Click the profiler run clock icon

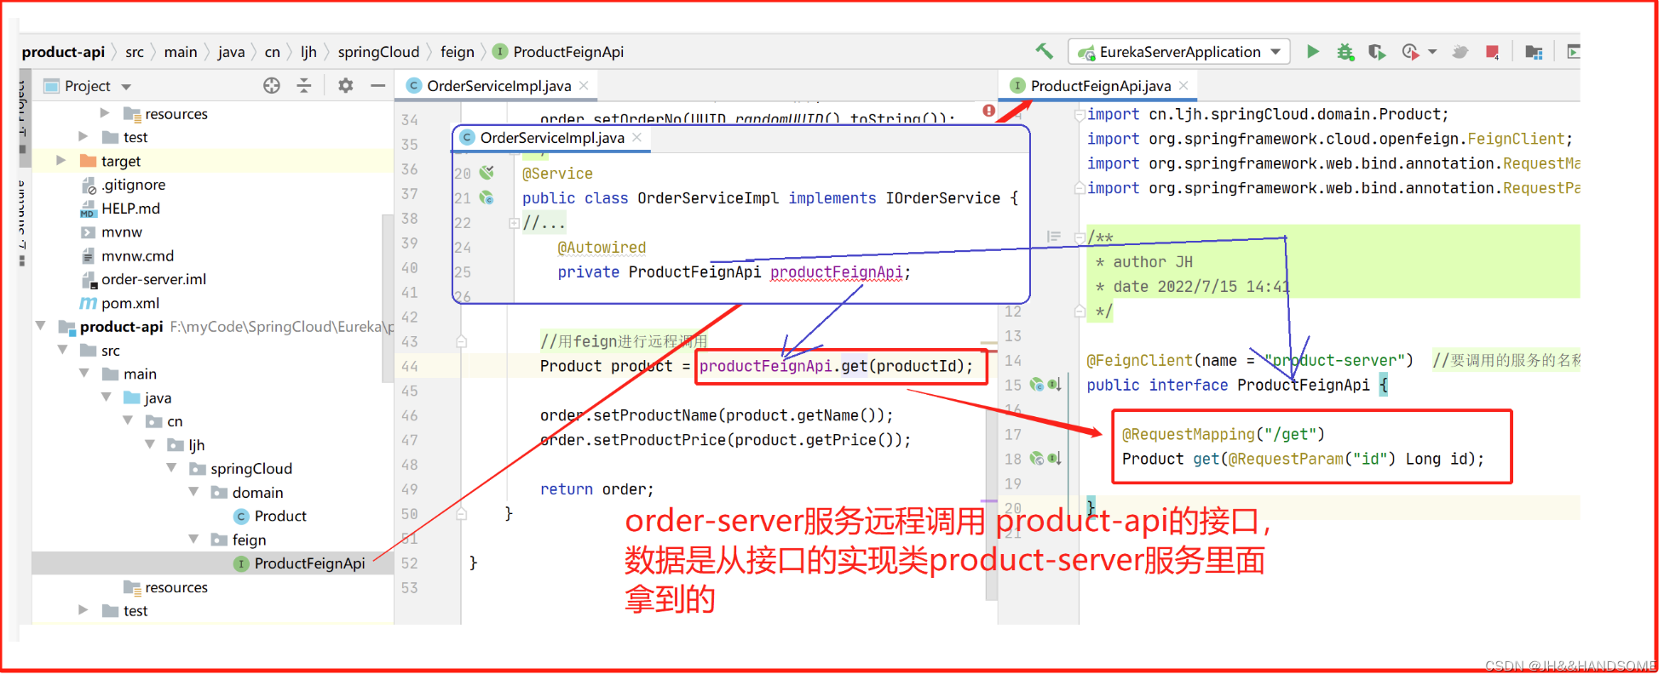[1410, 52]
